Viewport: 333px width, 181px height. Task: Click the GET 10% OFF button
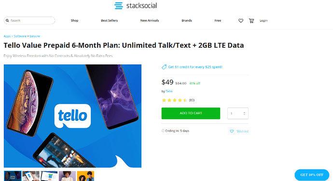tap(312, 175)
